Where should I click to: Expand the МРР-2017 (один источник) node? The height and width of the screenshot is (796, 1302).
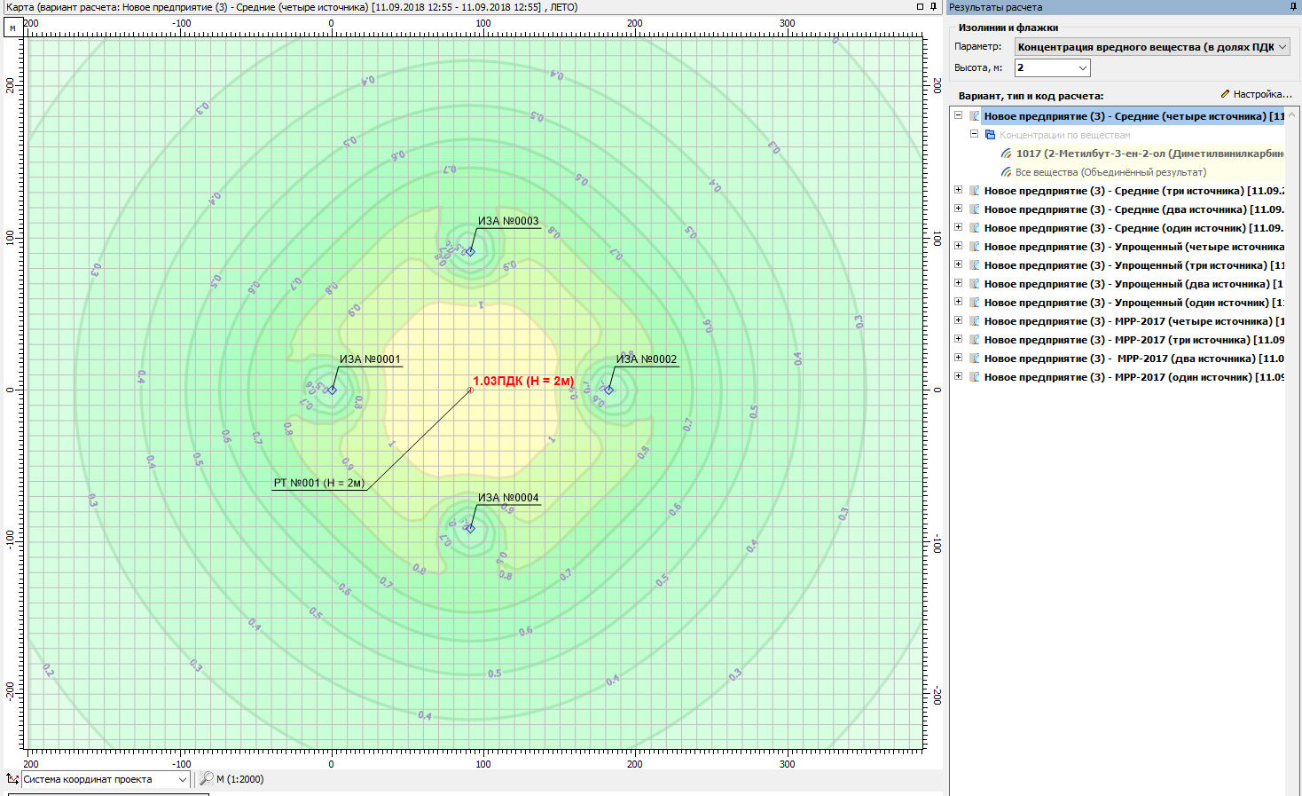coord(958,376)
